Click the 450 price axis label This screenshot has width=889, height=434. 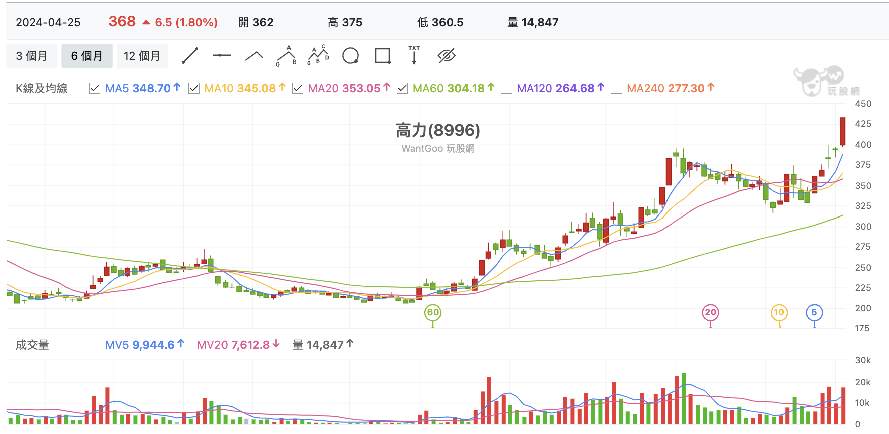(863, 104)
